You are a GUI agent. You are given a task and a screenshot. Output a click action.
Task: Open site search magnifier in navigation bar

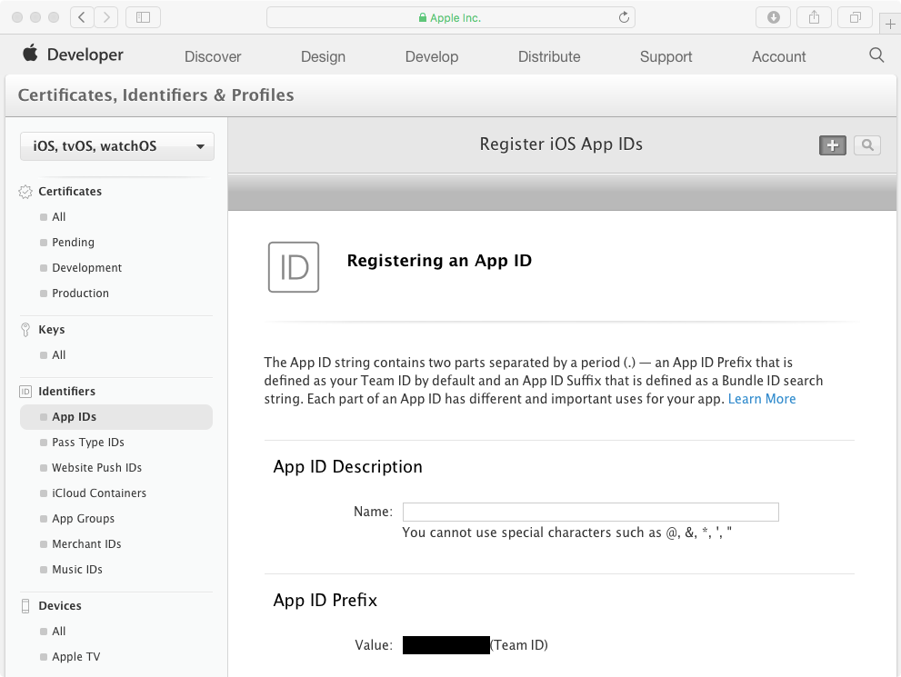[876, 55]
